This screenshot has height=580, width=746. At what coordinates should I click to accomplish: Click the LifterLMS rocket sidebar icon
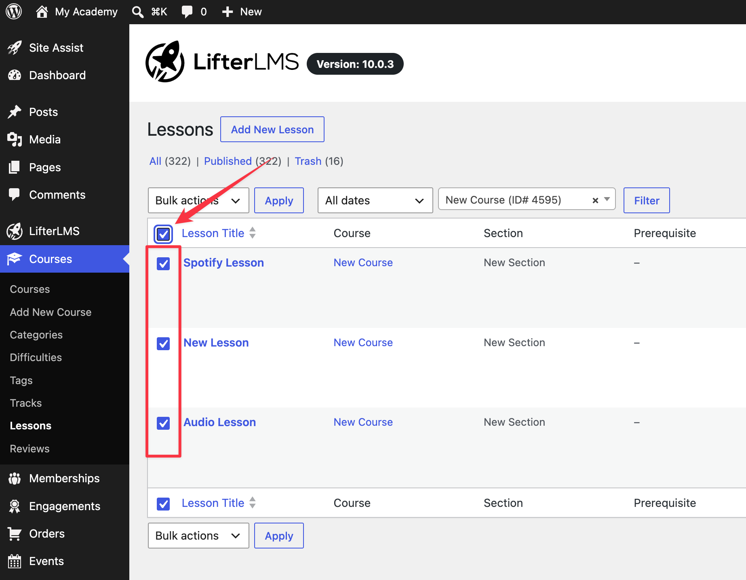[15, 231]
